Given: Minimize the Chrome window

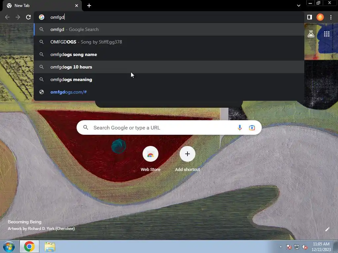Looking at the screenshot, I should tap(310, 3).
